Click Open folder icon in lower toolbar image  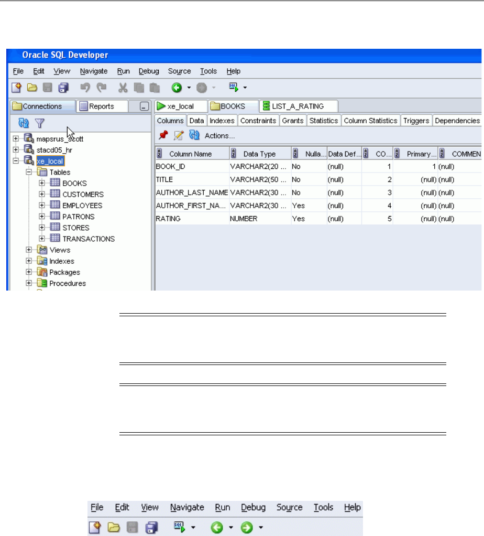(114, 528)
